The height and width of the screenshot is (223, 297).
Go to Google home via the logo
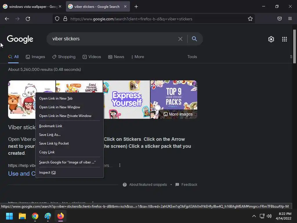[20, 39]
